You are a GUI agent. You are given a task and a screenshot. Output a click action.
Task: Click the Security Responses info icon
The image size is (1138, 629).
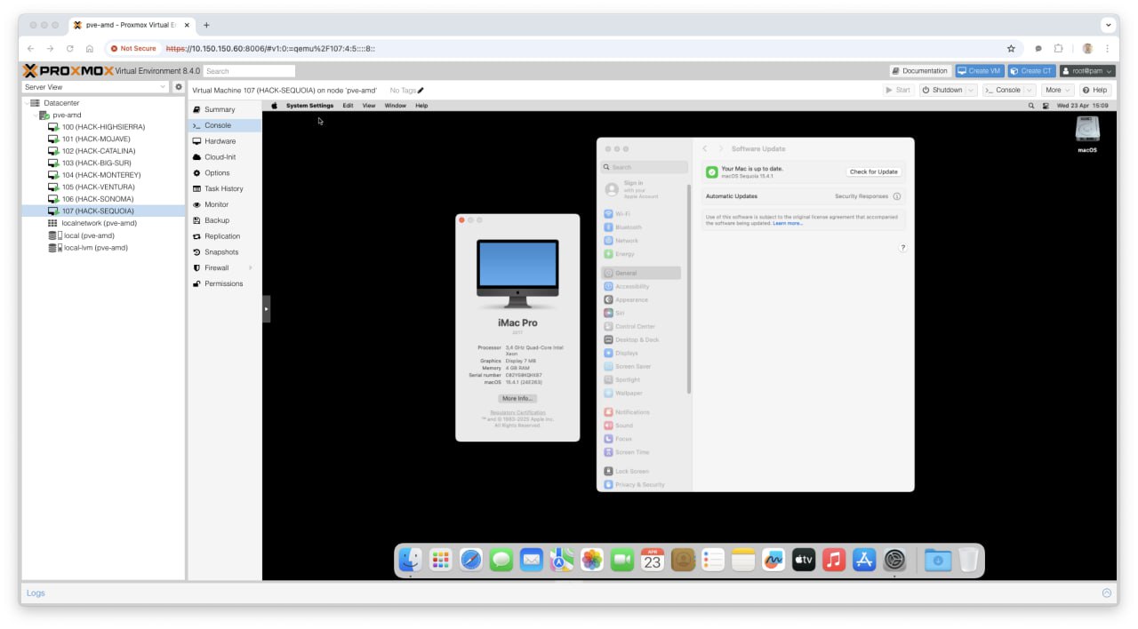point(896,196)
